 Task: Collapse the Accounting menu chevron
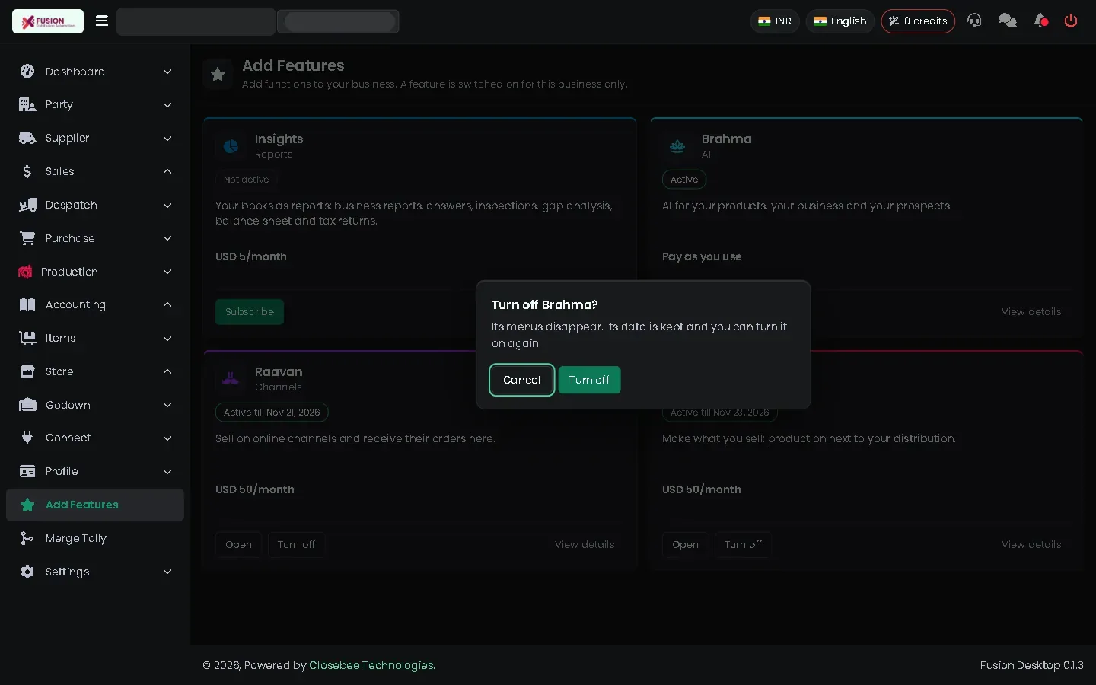click(167, 304)
